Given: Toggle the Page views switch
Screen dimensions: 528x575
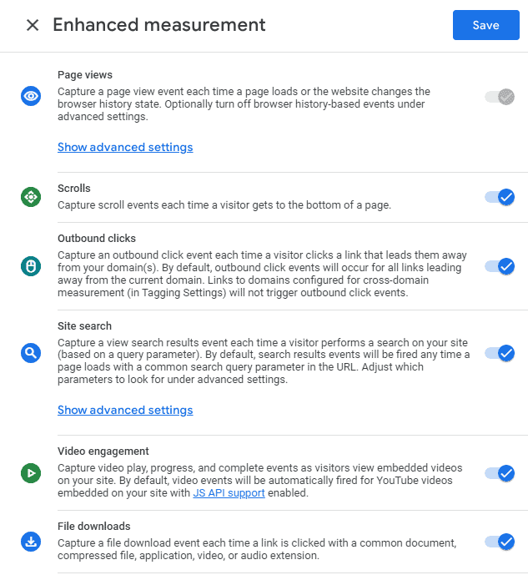Looking at the screenshot, I should click(500, 97).
